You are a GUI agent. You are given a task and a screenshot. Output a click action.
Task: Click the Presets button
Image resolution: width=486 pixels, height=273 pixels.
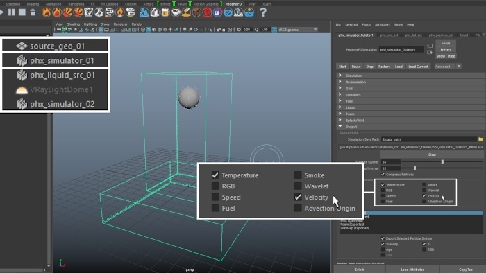[x=446, y=49]
